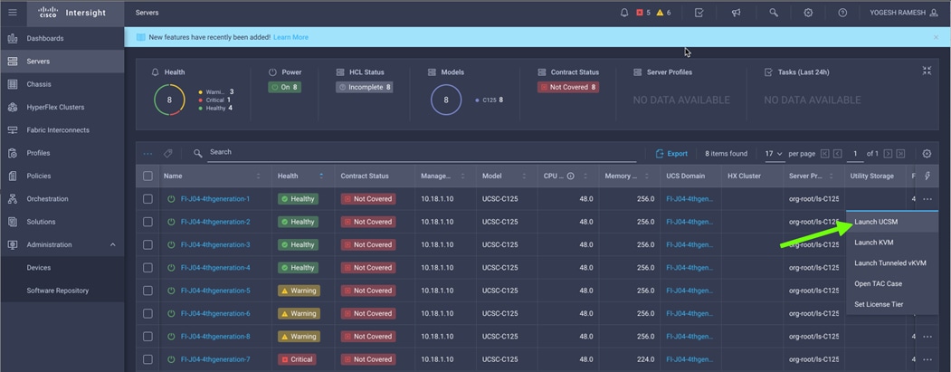This screenshot has height=372, width=951.
Task: Open the notifications bell icon
Action: [x=624, y=12]
